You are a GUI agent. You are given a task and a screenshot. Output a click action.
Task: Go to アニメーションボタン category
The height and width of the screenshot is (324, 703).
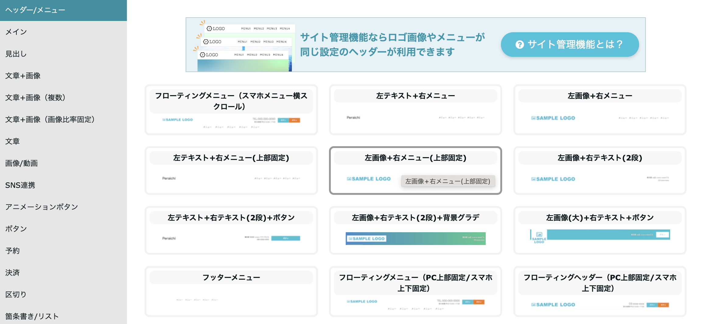tap(42, 207)
